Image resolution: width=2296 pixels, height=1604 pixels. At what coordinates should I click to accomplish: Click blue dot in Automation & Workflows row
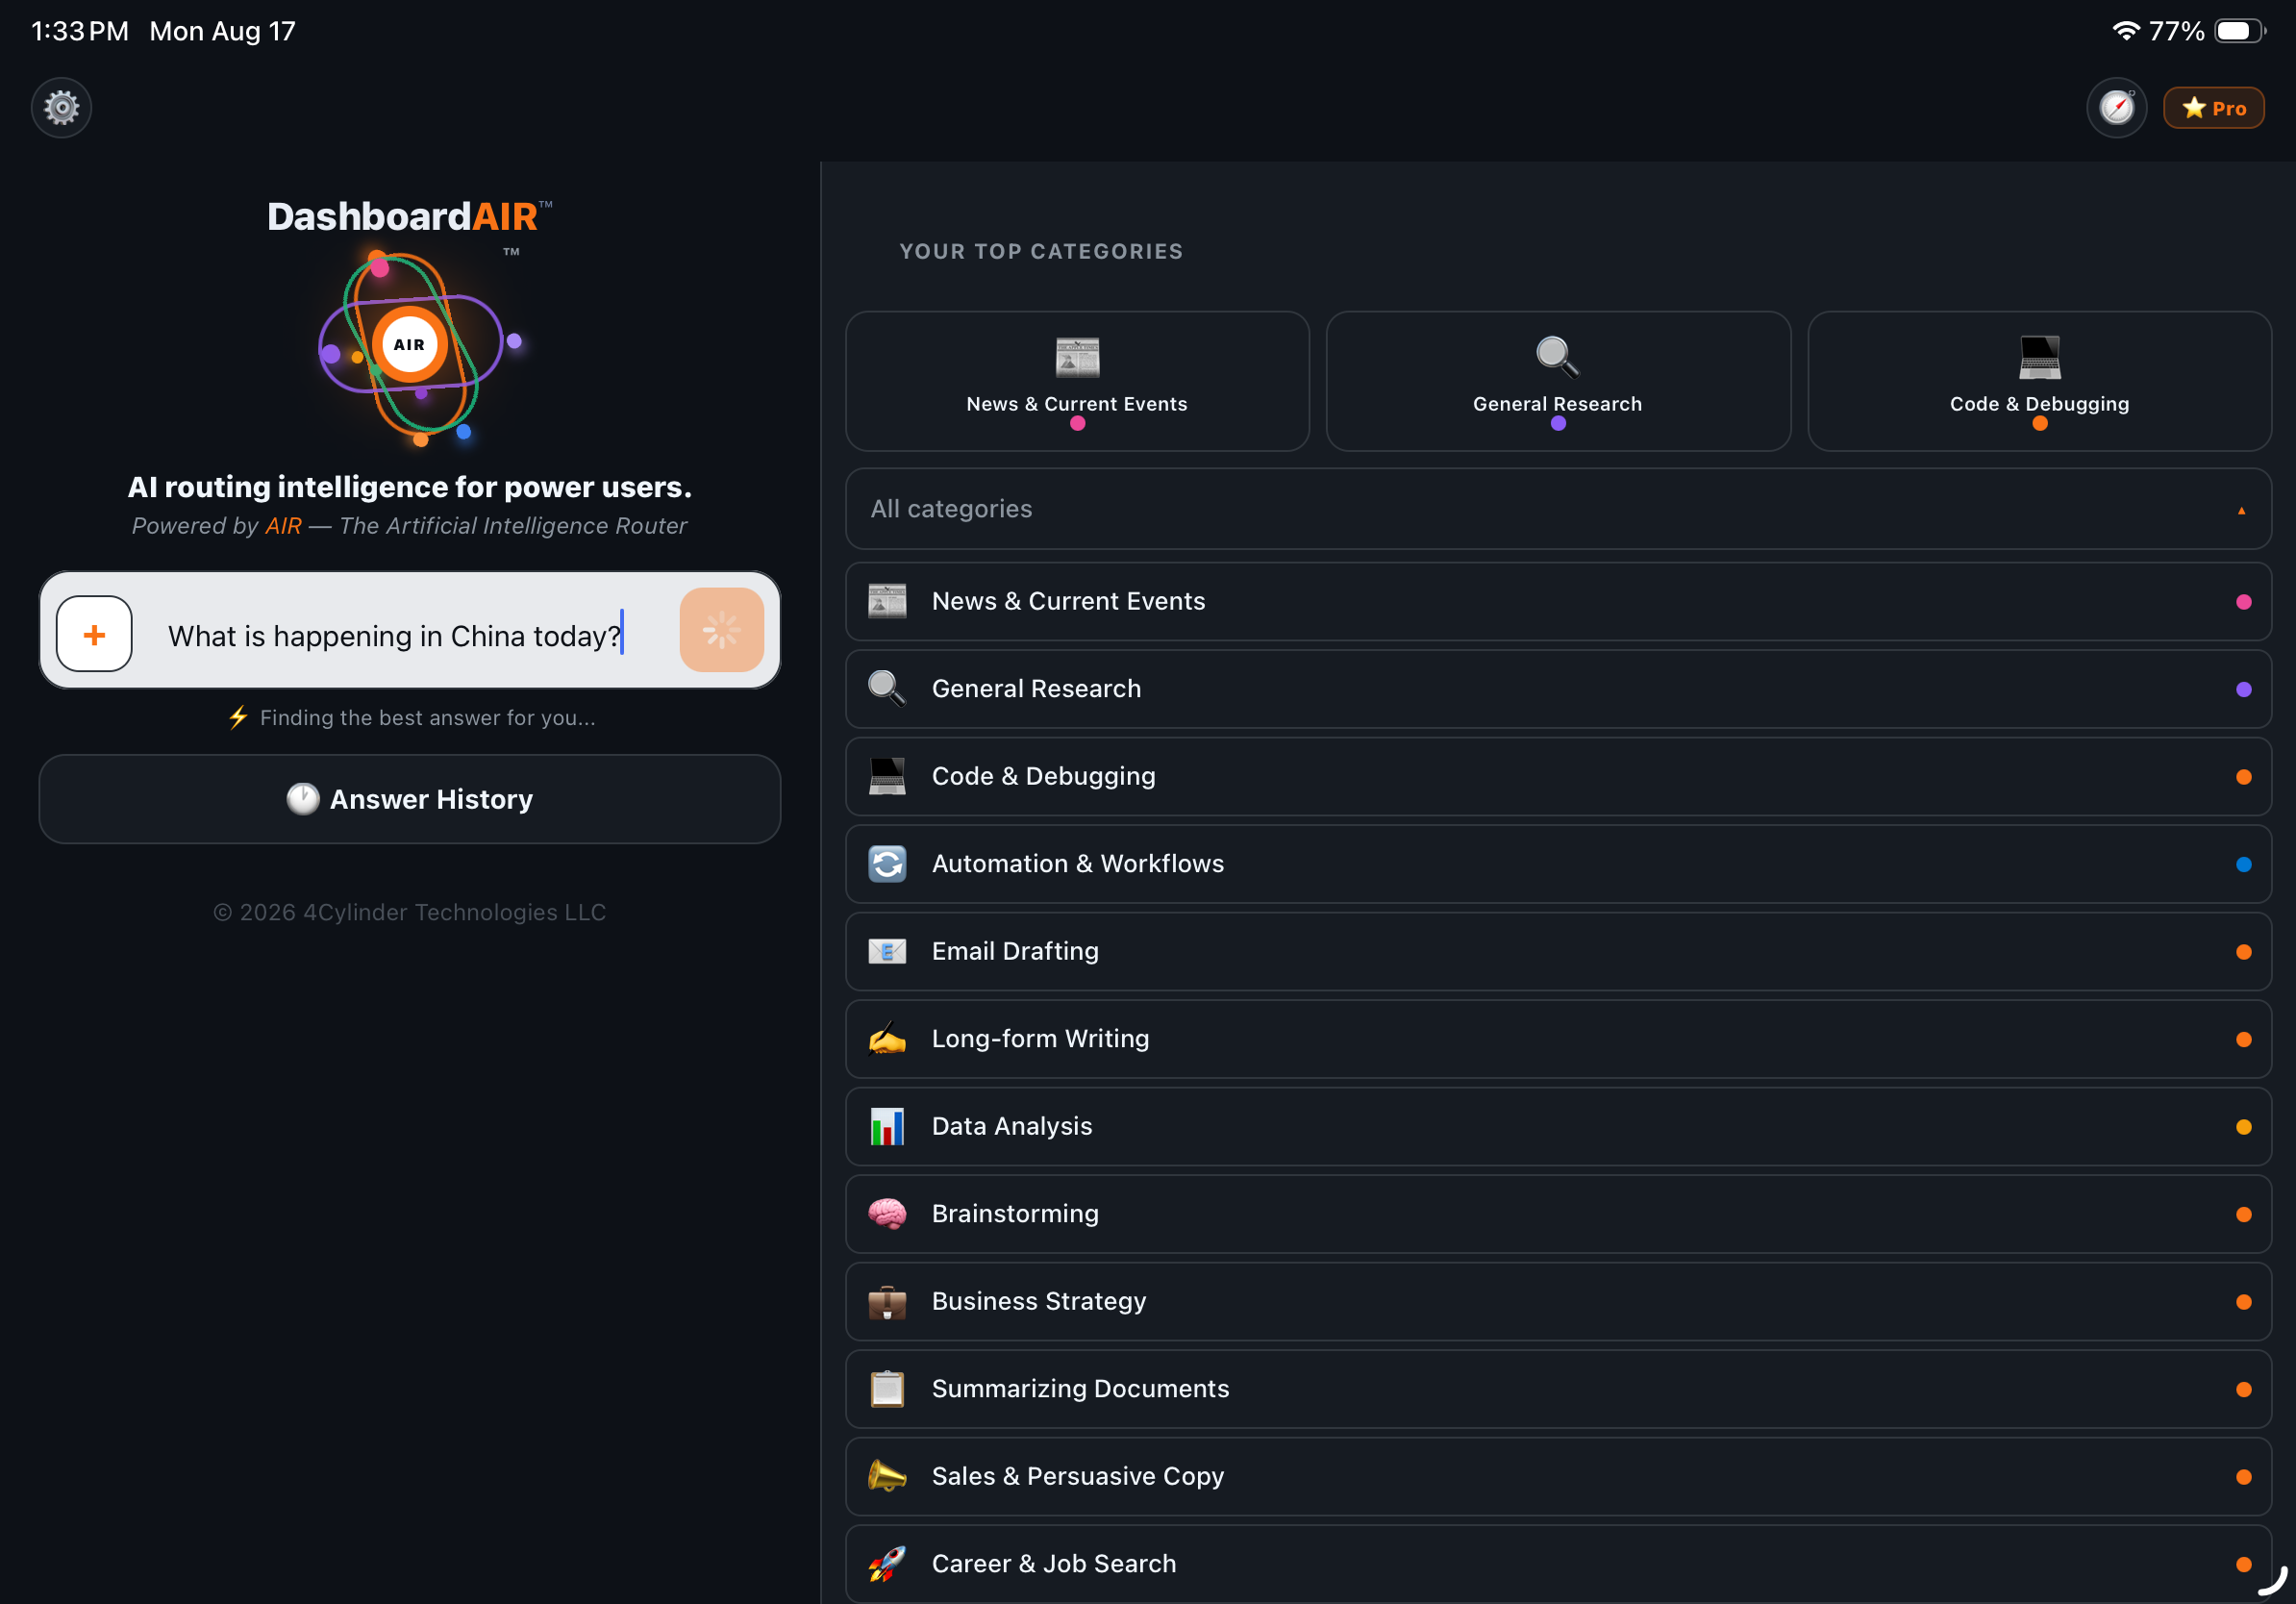pos(2243,864)
